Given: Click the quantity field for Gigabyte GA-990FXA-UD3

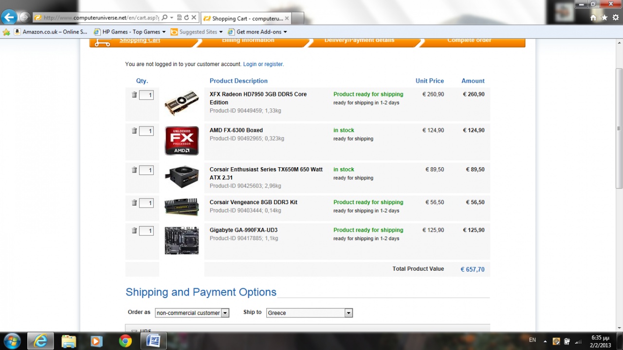Looking at the screenshot, I should click(x=147, y=230).
